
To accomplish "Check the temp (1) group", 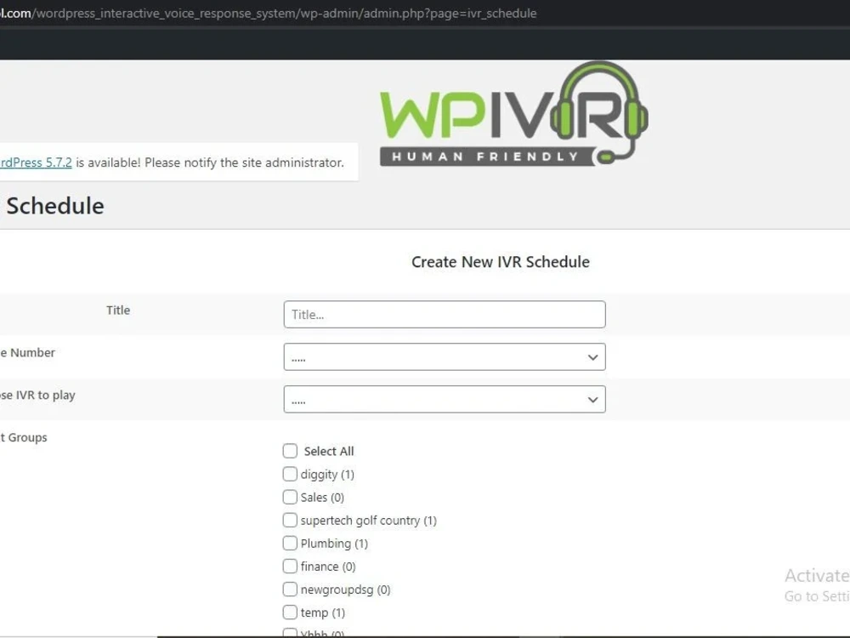I will (290, 612).
